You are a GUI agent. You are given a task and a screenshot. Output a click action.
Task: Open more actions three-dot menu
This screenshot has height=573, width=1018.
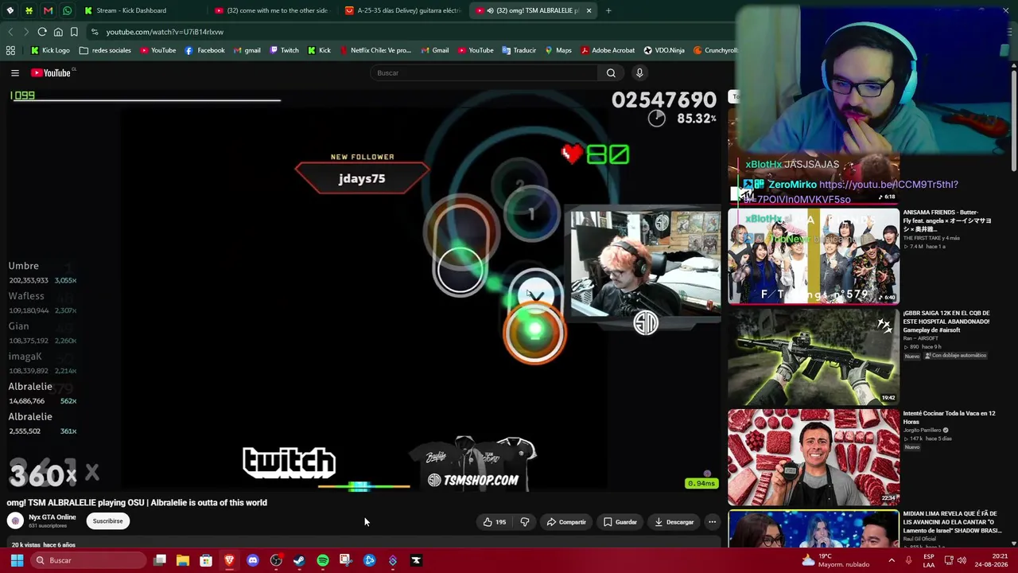[x=713, y=522]
